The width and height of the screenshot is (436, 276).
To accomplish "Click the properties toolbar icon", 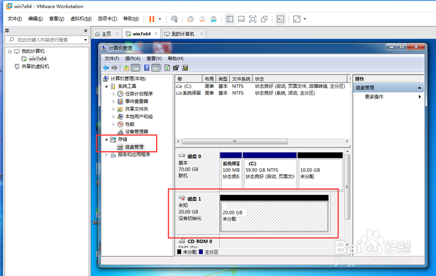I will pyautogui.click(x=176, y=68).
